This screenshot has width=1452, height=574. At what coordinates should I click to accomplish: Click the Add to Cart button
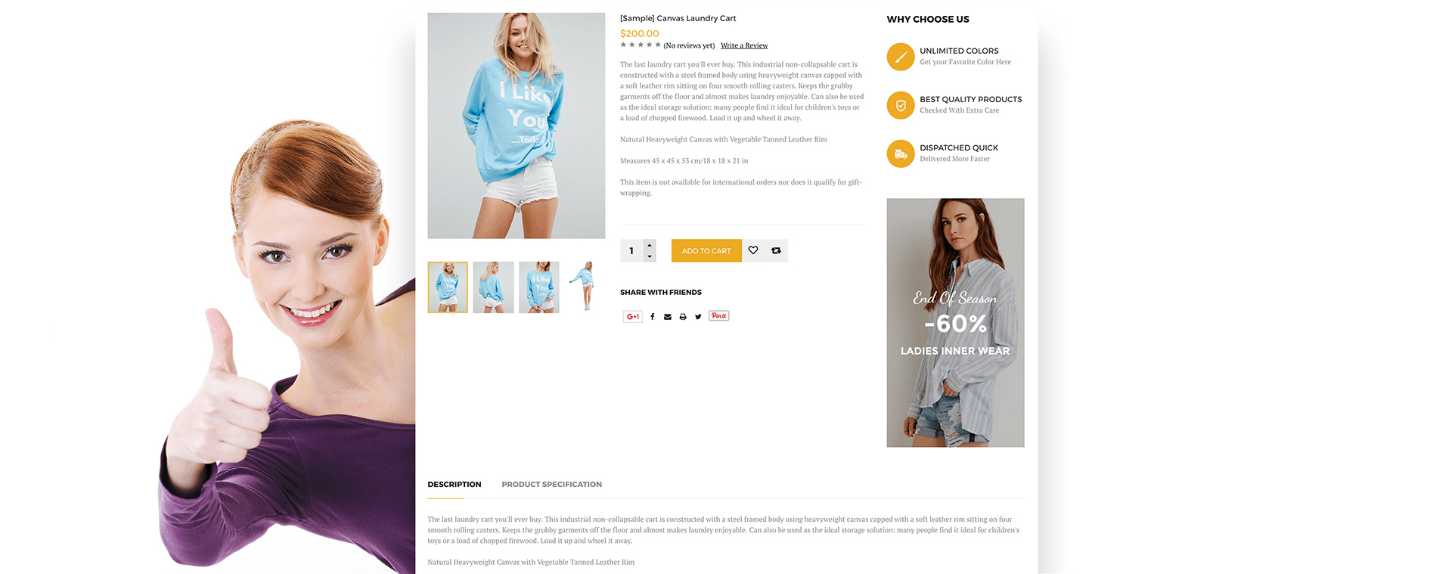(x=706, y=251)
